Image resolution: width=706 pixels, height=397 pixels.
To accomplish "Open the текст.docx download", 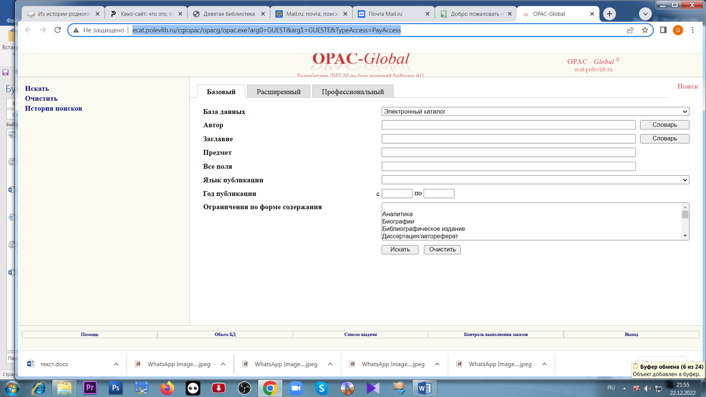I will coord(54,364).
